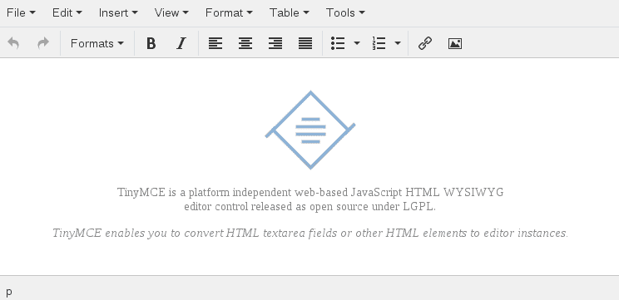
Task: Justify the text
Action: [305, 43]
